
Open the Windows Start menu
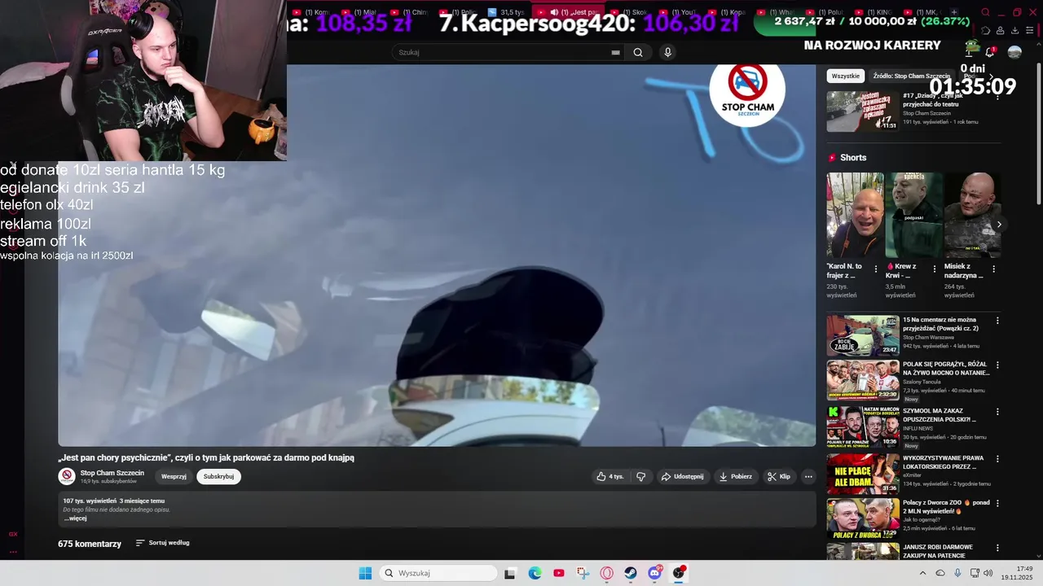[x=365, y=573]
